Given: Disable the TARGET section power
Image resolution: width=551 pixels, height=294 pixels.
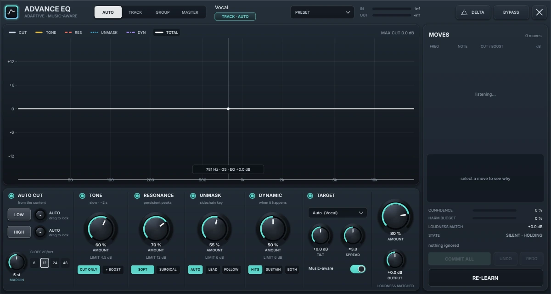Looking at the screenshot, I should (310, 196).
